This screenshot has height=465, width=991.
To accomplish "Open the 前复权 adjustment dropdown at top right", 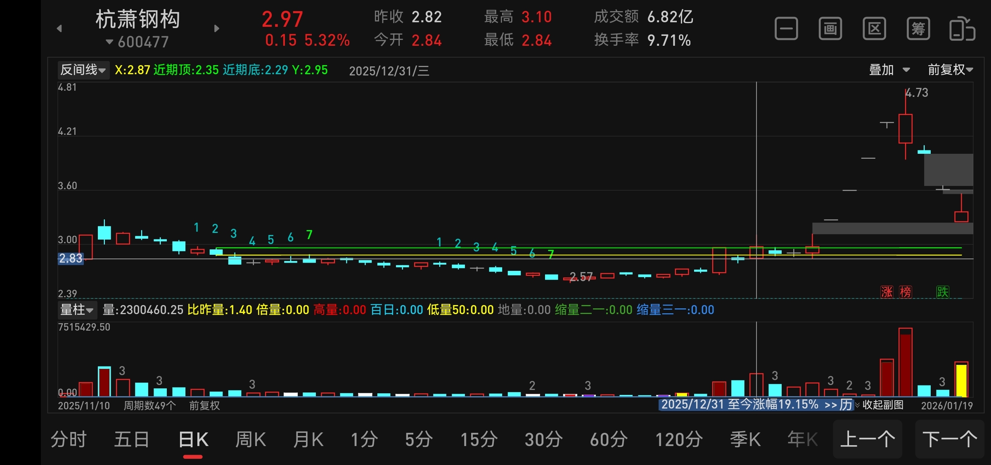I will point(950,70).
